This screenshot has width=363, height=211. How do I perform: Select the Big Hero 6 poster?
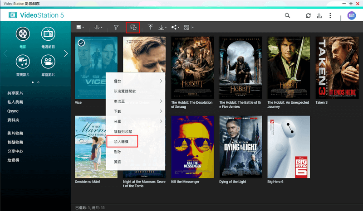289,147
